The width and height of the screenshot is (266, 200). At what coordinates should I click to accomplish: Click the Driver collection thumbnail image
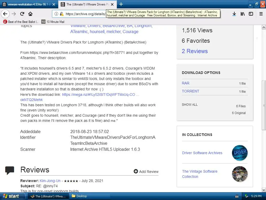click(240, 153)
